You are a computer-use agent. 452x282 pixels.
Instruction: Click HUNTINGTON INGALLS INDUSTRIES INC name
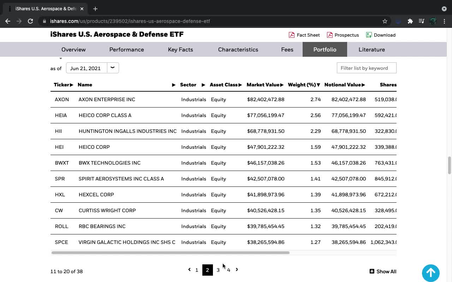127,131
